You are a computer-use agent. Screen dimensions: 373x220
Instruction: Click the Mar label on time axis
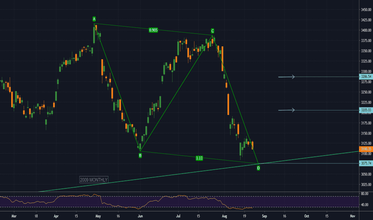point(14,216)
